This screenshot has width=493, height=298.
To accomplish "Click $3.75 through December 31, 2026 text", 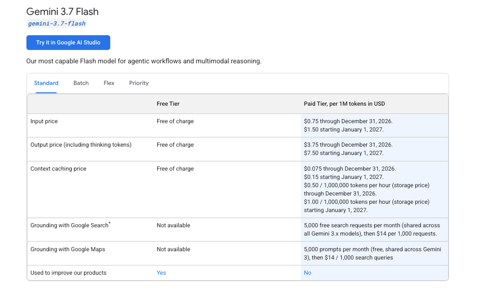I will [x=348, y=145].
